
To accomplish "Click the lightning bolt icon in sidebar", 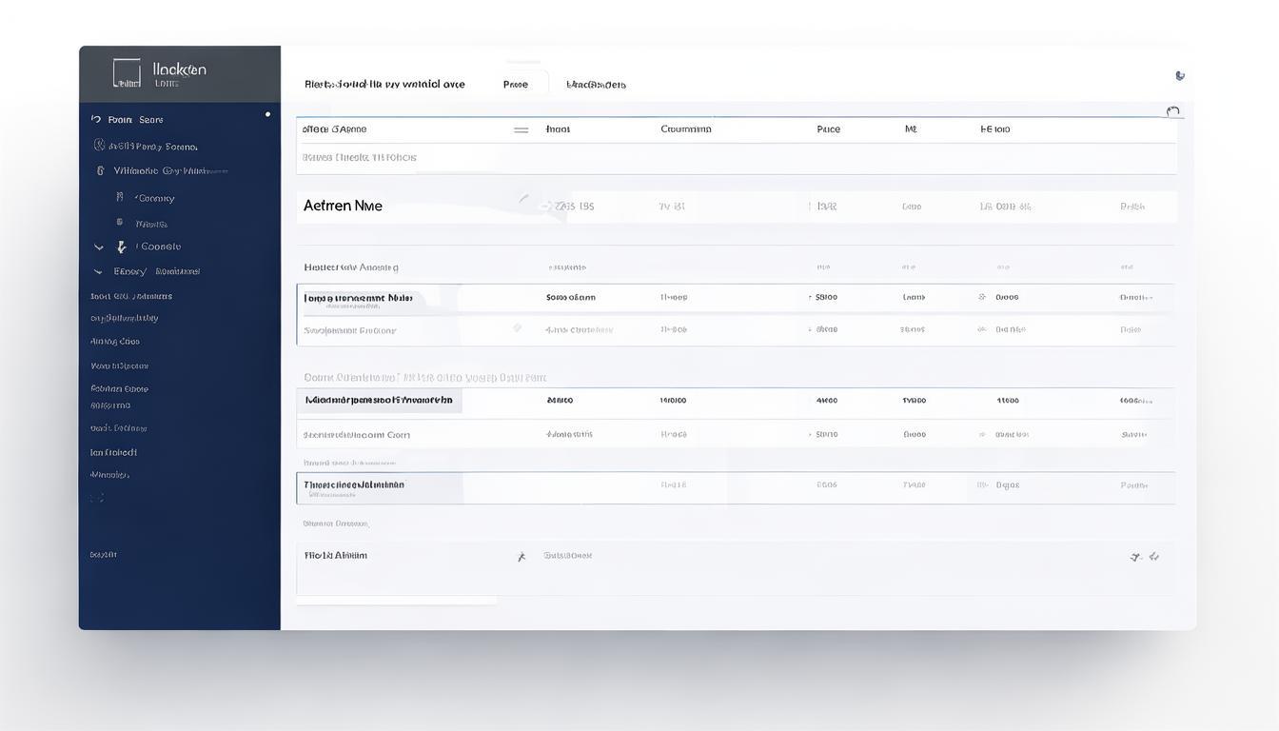I will point(121,247).
